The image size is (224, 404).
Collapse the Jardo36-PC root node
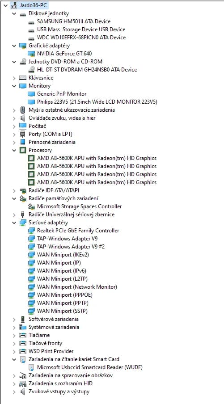[x=6, y=5]
